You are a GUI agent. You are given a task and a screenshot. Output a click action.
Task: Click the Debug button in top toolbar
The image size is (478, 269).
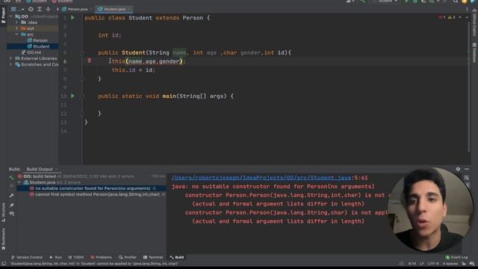[x=415, y=1]
